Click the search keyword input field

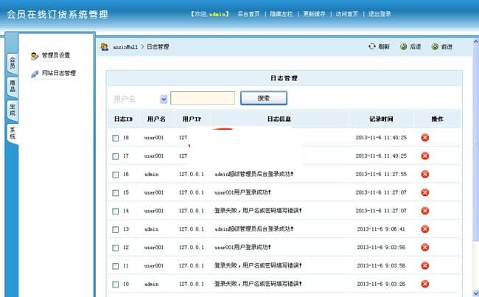click(x=203, y=98)
